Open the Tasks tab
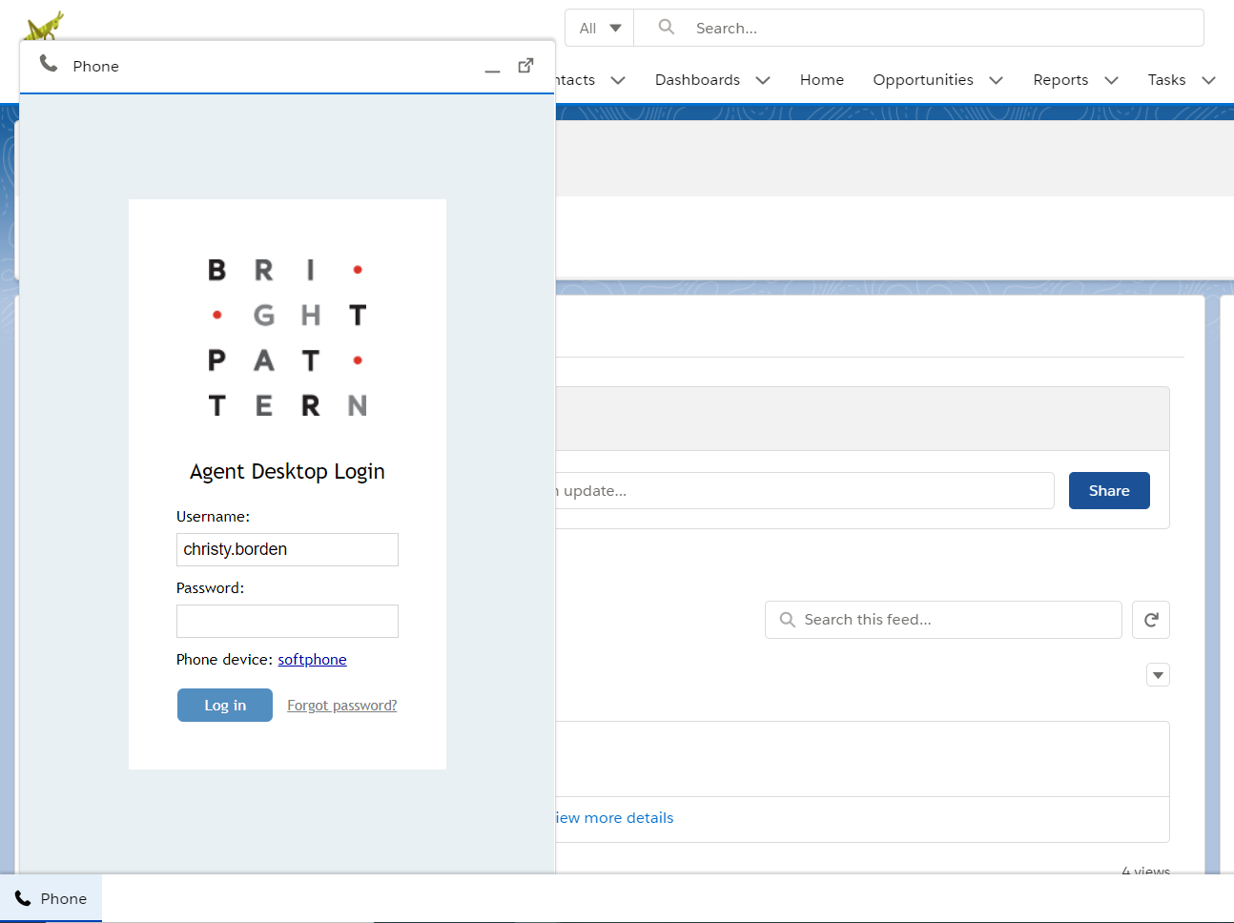 [x=1166, y=80]
